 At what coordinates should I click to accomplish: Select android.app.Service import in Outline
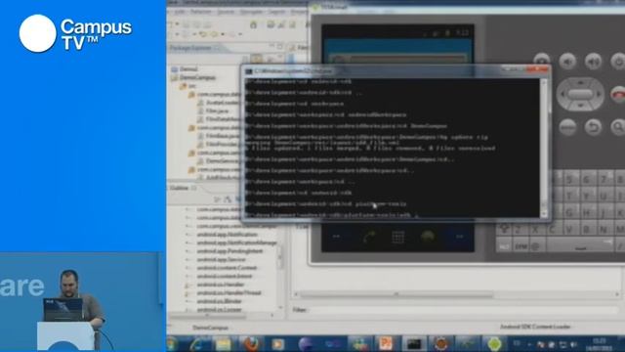pyautogui.click(x=221, y=259)
